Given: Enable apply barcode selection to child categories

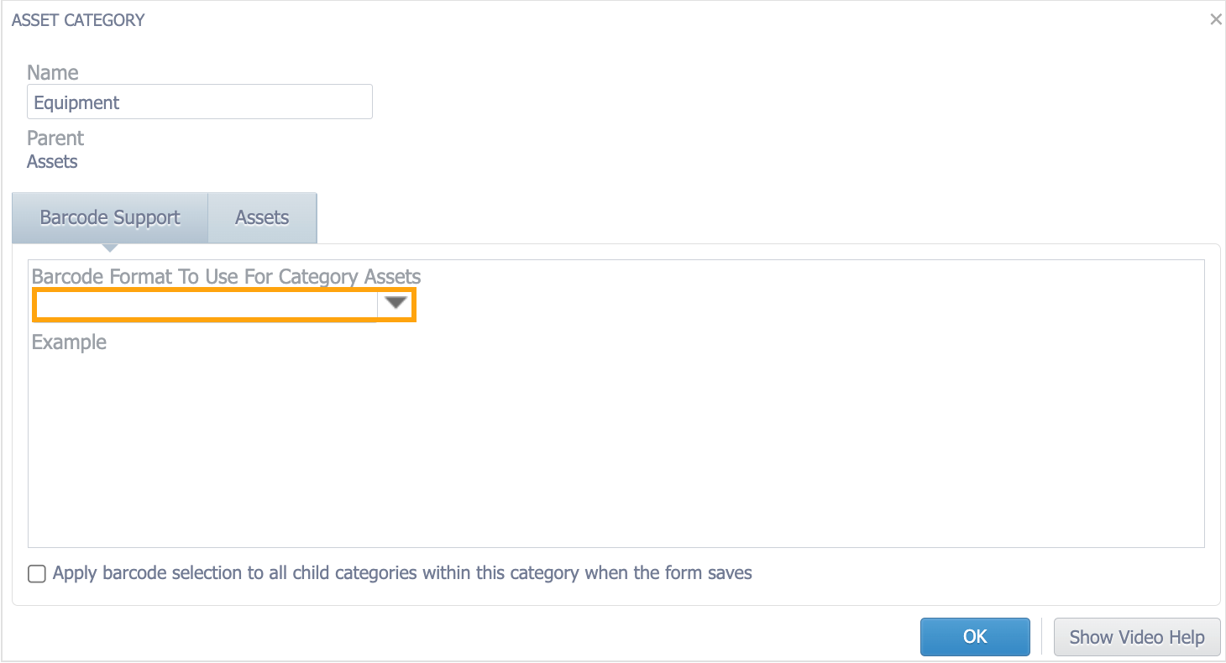Looking at the screenshot, I should pyautogui.click(x=36, y=572).
